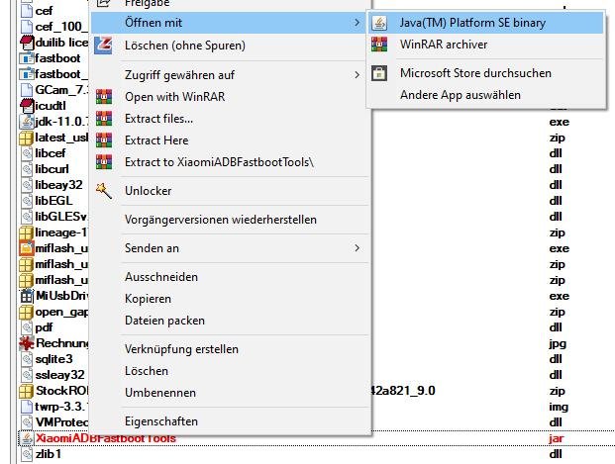This screenshot has height=464, width=615.
Task: Select Open with WinRAR
Action: point(231,97)
